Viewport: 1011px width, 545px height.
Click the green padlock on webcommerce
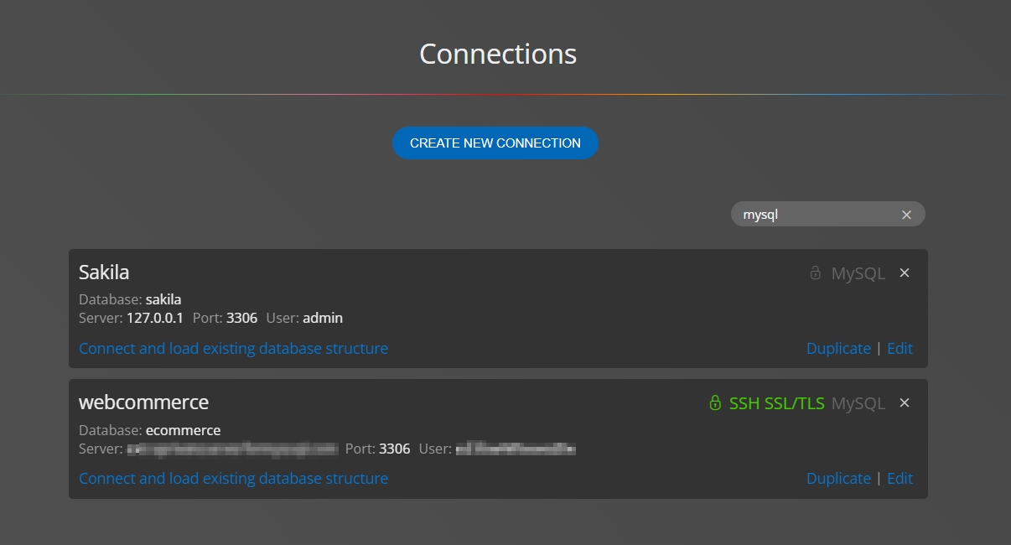coord(714,402)
